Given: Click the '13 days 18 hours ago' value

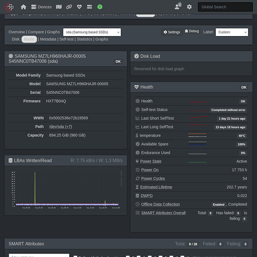Looking at the screenshot, I should tap(230, 127).
